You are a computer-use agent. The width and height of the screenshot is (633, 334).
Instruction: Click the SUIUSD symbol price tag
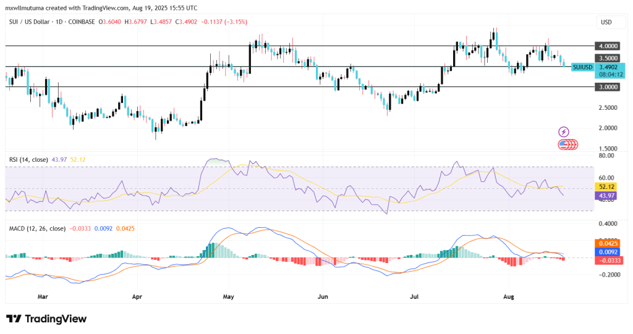(582, 67)
